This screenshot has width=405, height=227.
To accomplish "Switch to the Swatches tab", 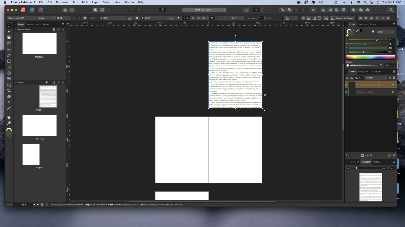I will (x=363, y=24).
